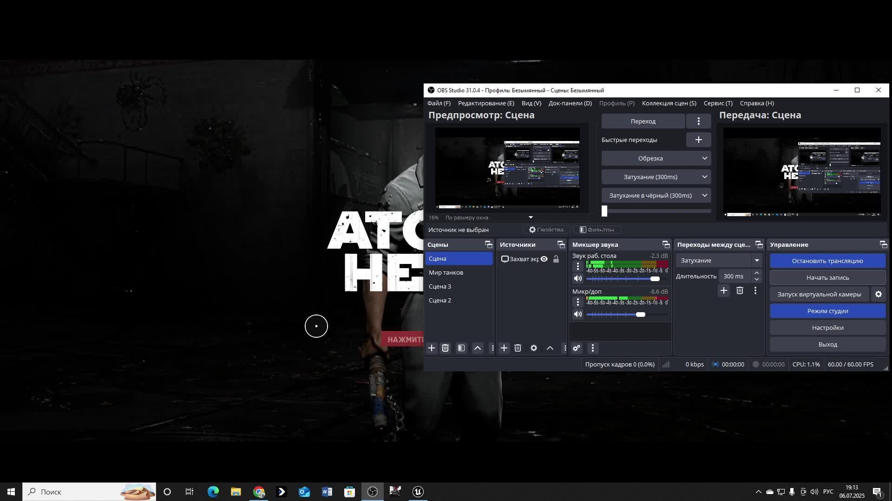Open Microsoft Word from the taskbar

click(x=327, y=492)
